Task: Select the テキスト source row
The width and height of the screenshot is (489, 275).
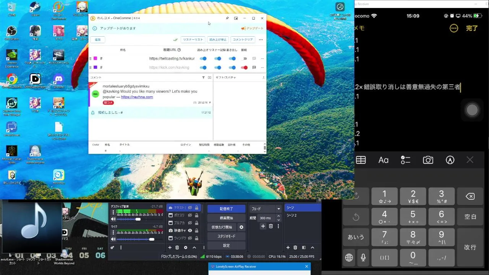Action: (184, 208)
